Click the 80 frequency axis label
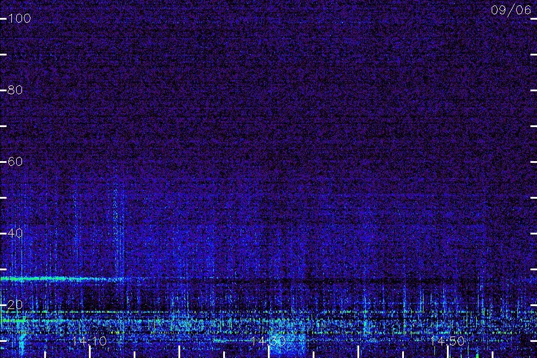This screenshot has height=358, width=537. coord(15,89)
